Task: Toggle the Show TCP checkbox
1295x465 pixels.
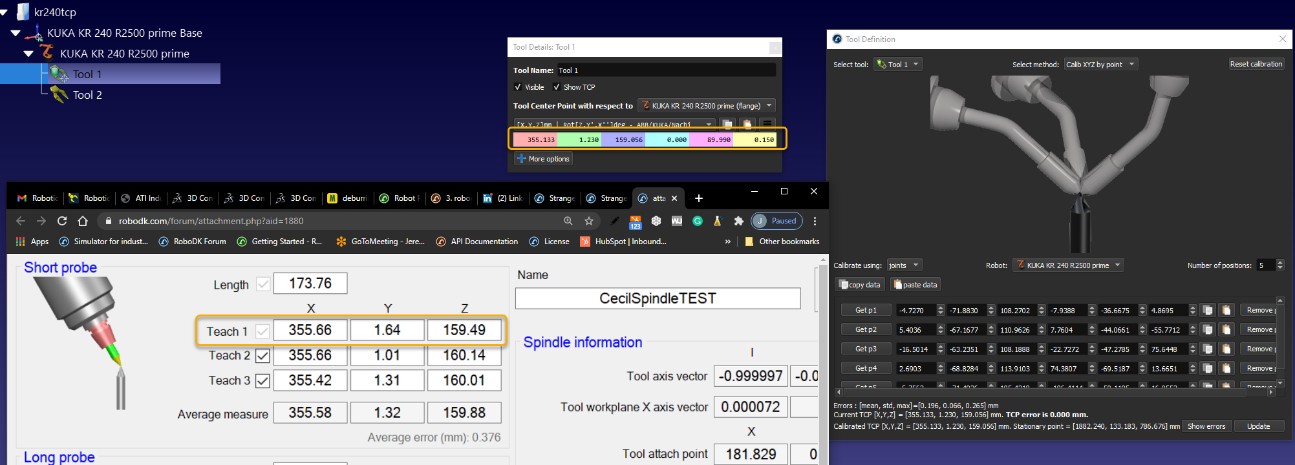Action: (557, 87)
